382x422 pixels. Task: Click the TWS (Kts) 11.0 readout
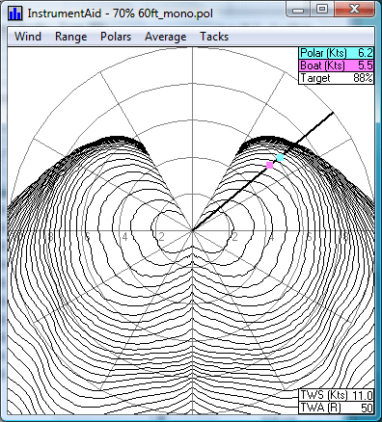tap(337, 395)
